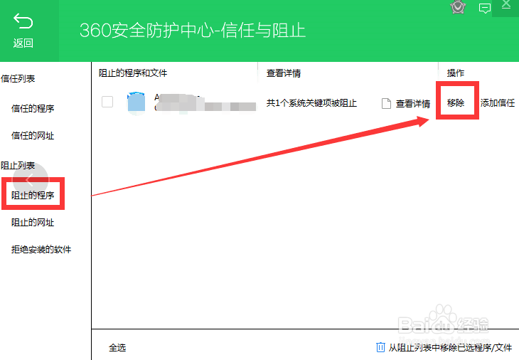Screen dimensions: 519x360
Task: Open the 信任的程序 list
Action: click(33, 109)
